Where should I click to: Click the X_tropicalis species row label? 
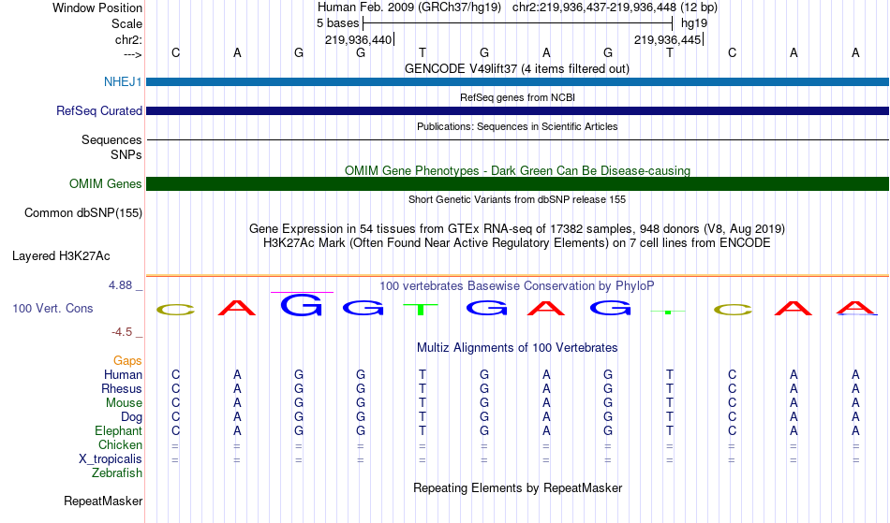111,459
